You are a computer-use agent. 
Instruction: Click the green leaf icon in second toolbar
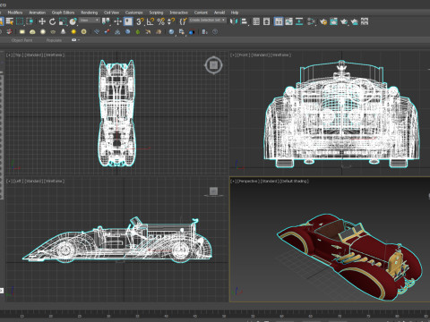[137, 31]
